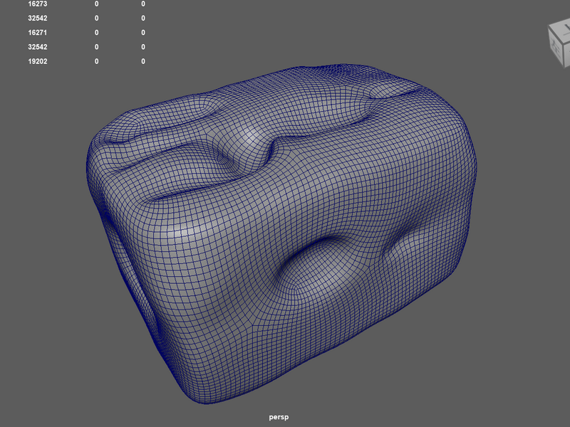Click the 32542 value directly below 16273
The width and height of the screenshot is (570, 427).
[x=38, y=19]
